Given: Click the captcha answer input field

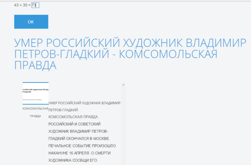Looking at the screenshot, I should tap(35, 5).
